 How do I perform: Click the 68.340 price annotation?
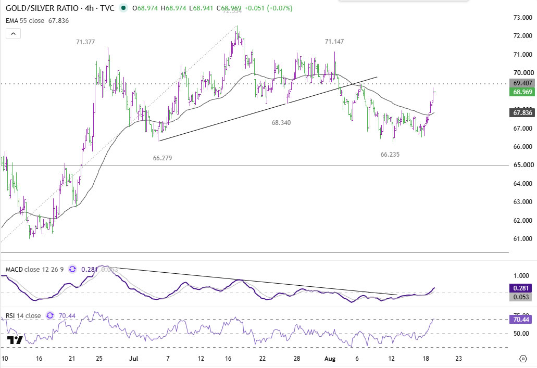point(281,122)
